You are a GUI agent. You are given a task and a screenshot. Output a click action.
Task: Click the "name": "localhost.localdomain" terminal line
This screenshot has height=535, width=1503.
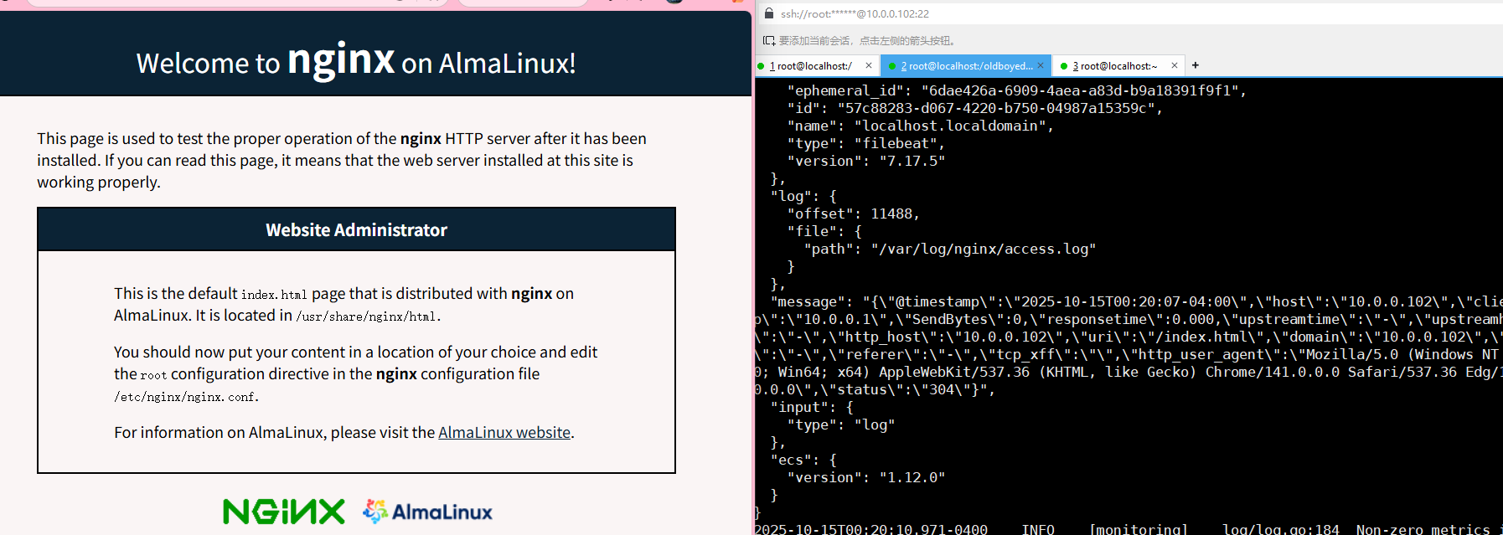pyautogui.click(x=920, y=126)
